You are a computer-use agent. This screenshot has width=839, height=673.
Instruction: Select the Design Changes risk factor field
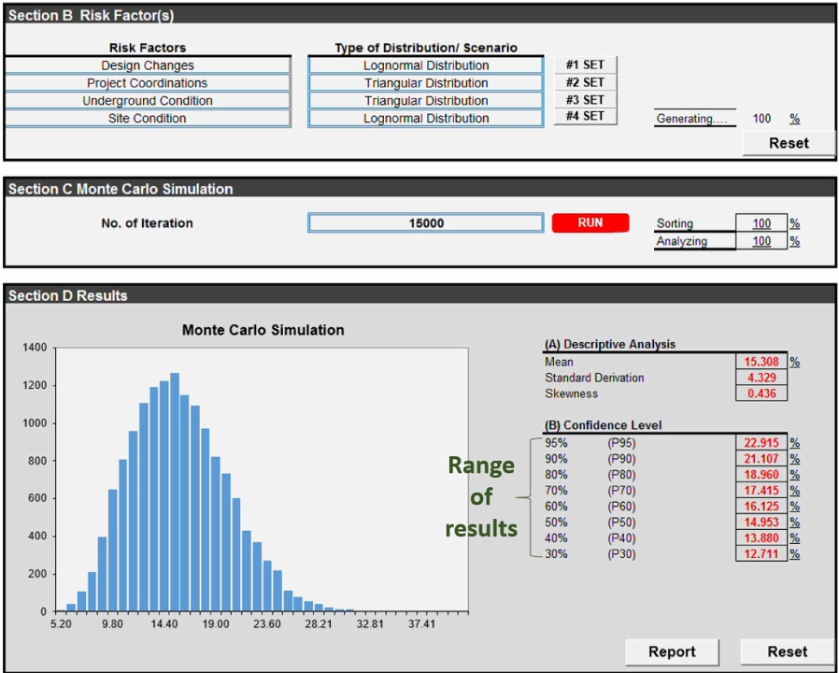(148, 65)
